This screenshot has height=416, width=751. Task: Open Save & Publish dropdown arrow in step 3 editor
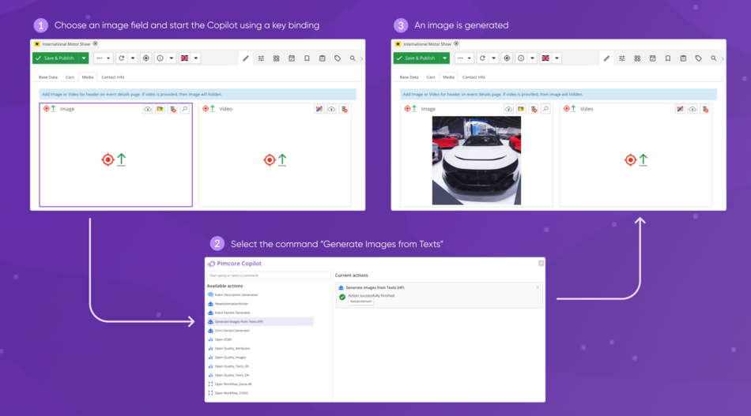[x=445, y=58]
